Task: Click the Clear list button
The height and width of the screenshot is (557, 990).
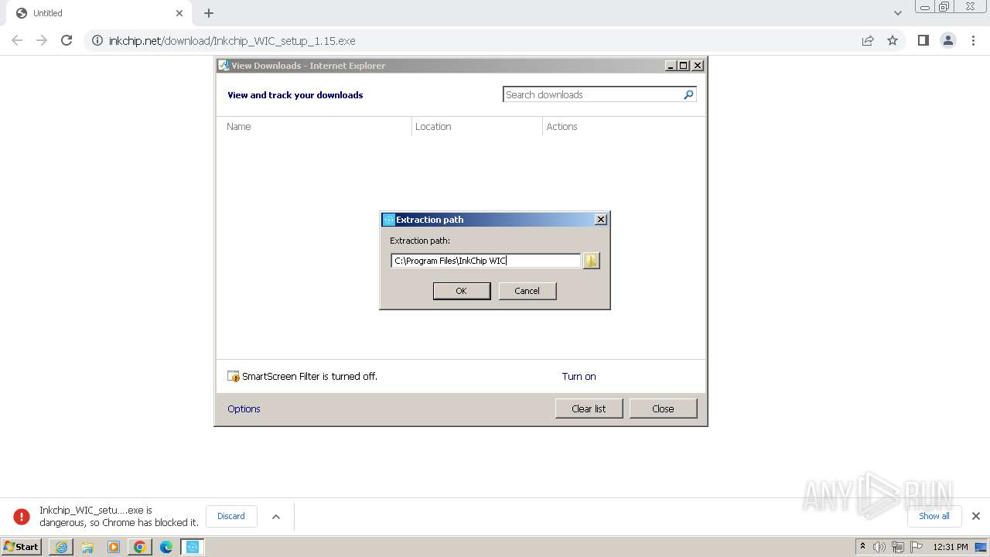Action: 589,408
